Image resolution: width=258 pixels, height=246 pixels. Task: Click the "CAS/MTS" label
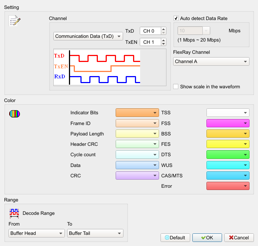pyautogui.click(x=172, y=176)
